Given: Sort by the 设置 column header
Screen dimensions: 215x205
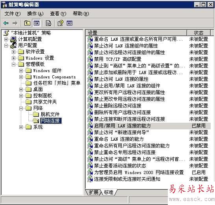Looking at the screenshot, I should coord(136,33).
